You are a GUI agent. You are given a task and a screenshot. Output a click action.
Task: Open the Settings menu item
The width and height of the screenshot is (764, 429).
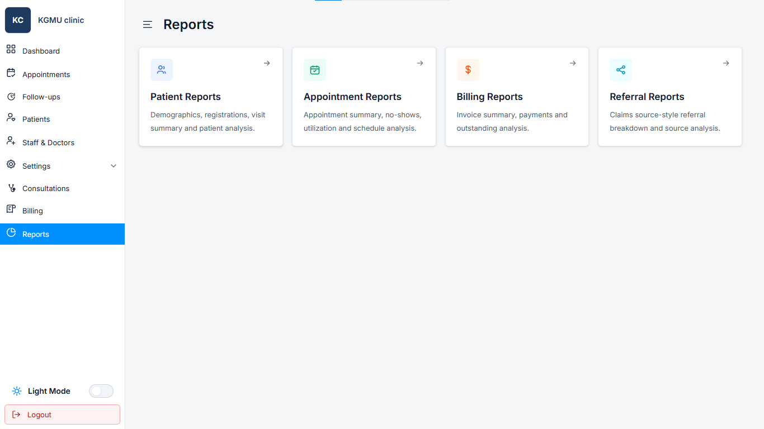(62, 166)
